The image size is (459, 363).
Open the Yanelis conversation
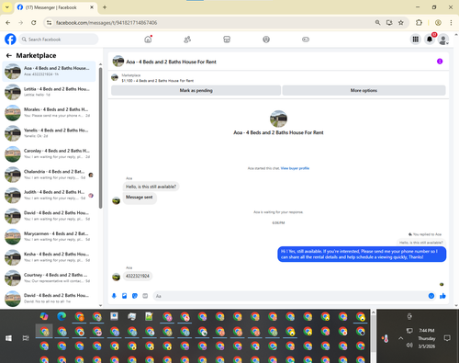[x=49, y=133]
